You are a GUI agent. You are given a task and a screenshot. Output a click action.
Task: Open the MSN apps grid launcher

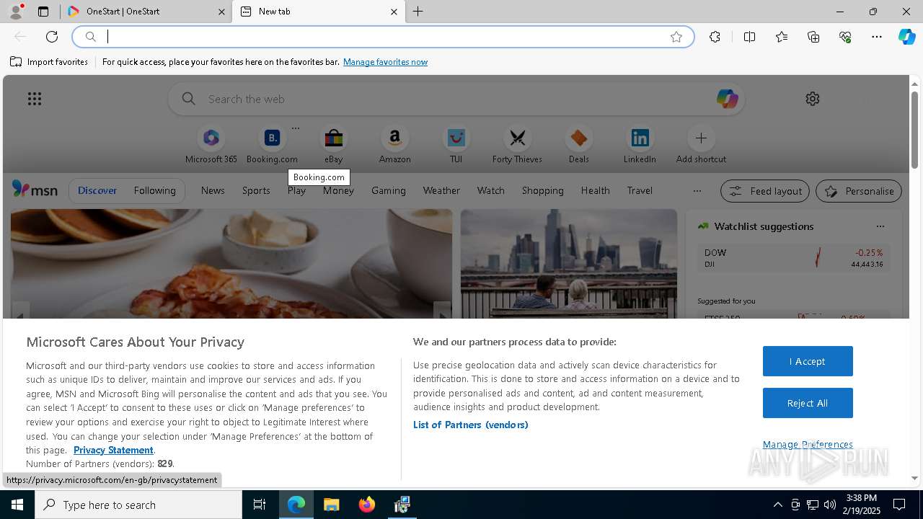click(35, 99)
